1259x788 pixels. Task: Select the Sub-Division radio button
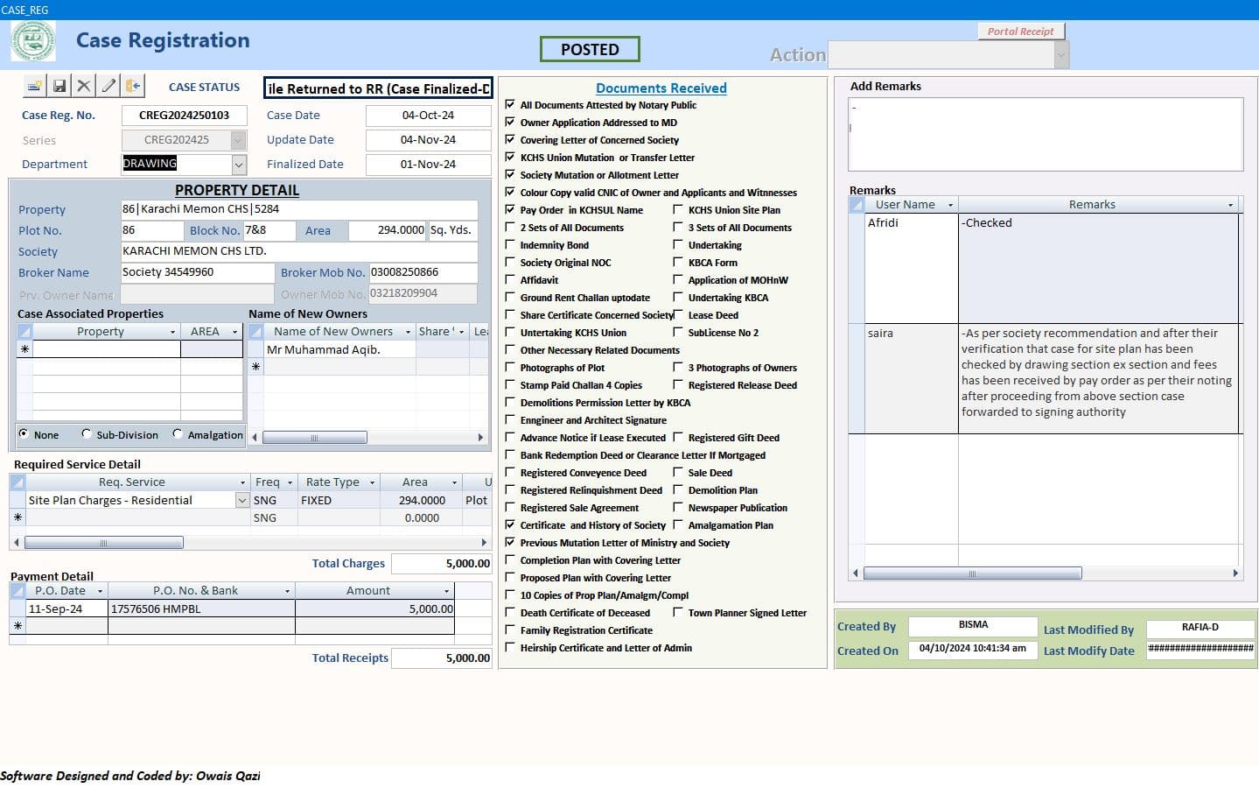[x=87, y=434]
